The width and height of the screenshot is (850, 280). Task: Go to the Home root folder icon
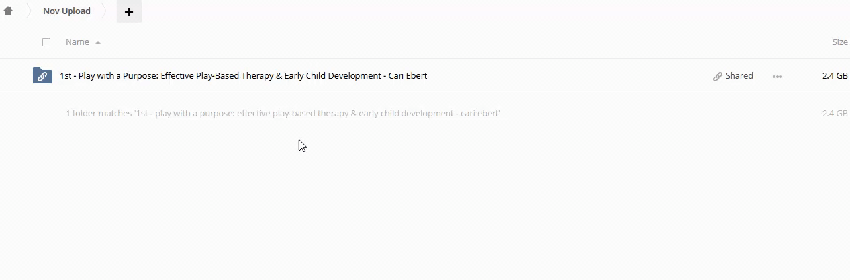[x=8, y=11]
